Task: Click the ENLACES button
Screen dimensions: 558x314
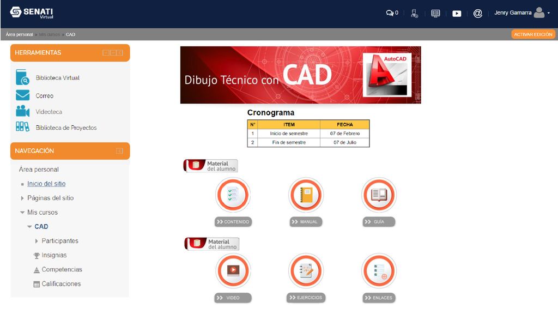Action: (x=379, y=298)
